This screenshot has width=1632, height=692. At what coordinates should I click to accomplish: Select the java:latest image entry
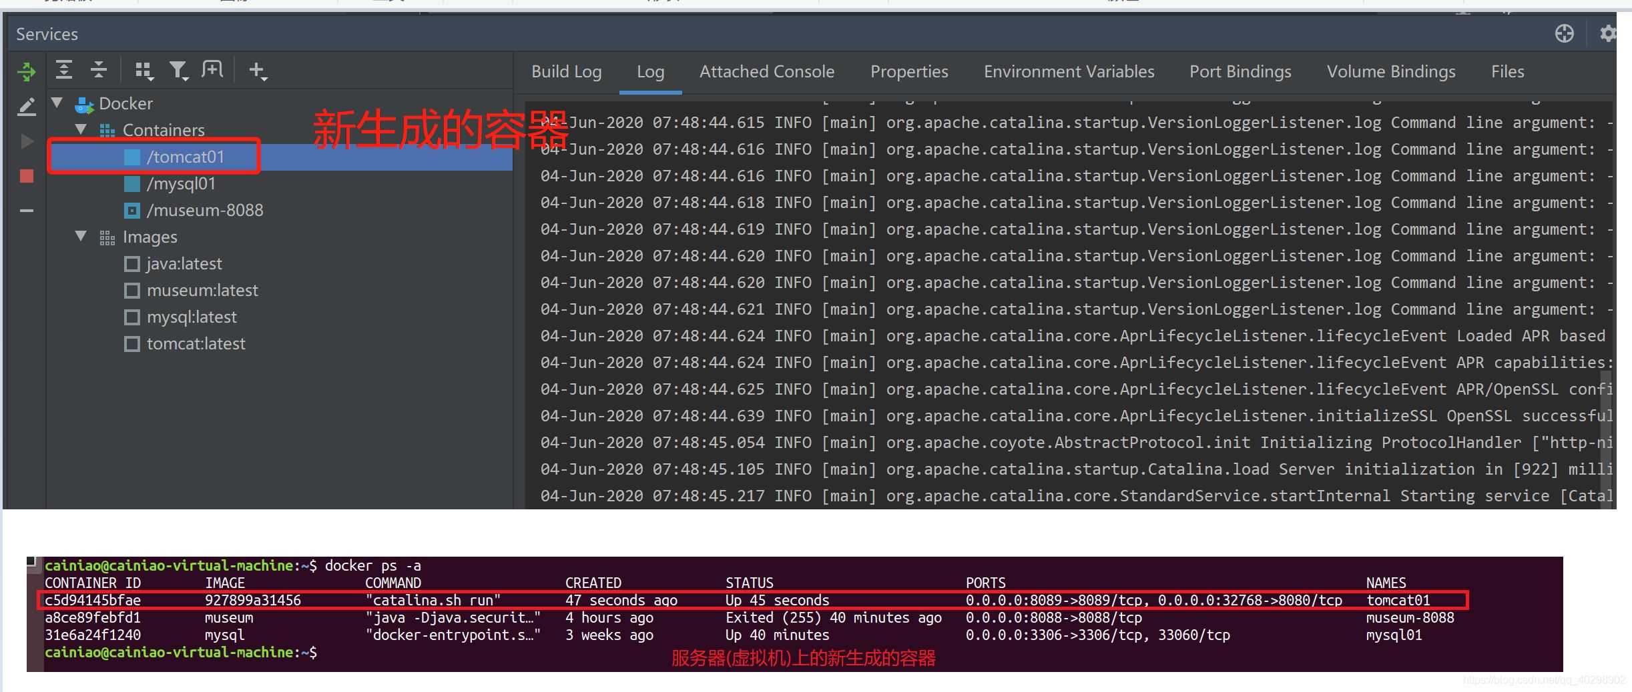184,263
